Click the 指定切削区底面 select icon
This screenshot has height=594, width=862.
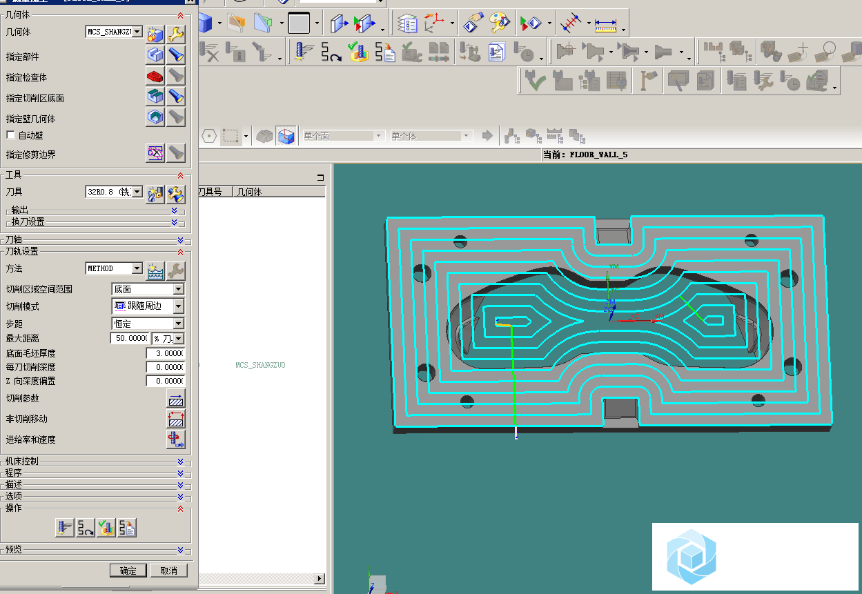tap(155, 97)
